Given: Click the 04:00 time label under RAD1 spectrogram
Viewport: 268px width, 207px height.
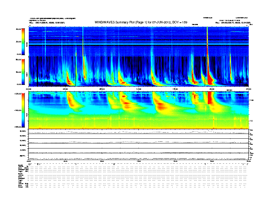Looking at the screenshot, I should (65, 89).
